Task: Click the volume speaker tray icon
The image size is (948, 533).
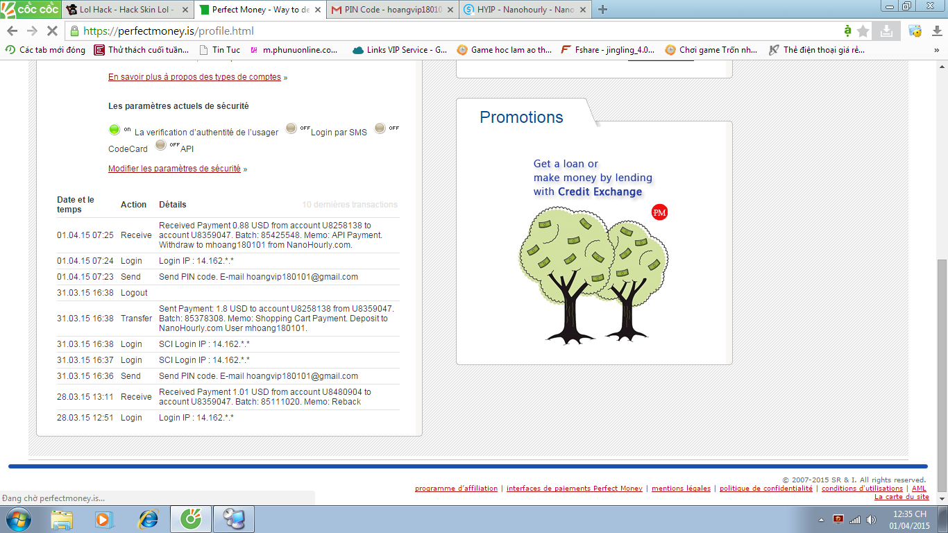Action: 871,519
